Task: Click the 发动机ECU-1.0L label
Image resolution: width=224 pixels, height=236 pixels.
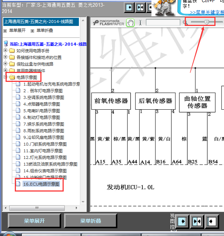Action: [130, 187]
